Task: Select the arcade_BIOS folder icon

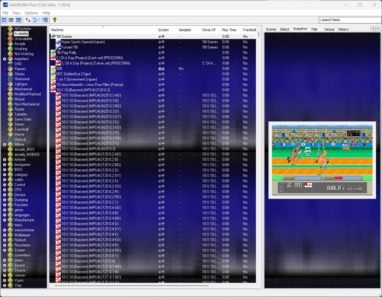Action: [x=10, y=149]
